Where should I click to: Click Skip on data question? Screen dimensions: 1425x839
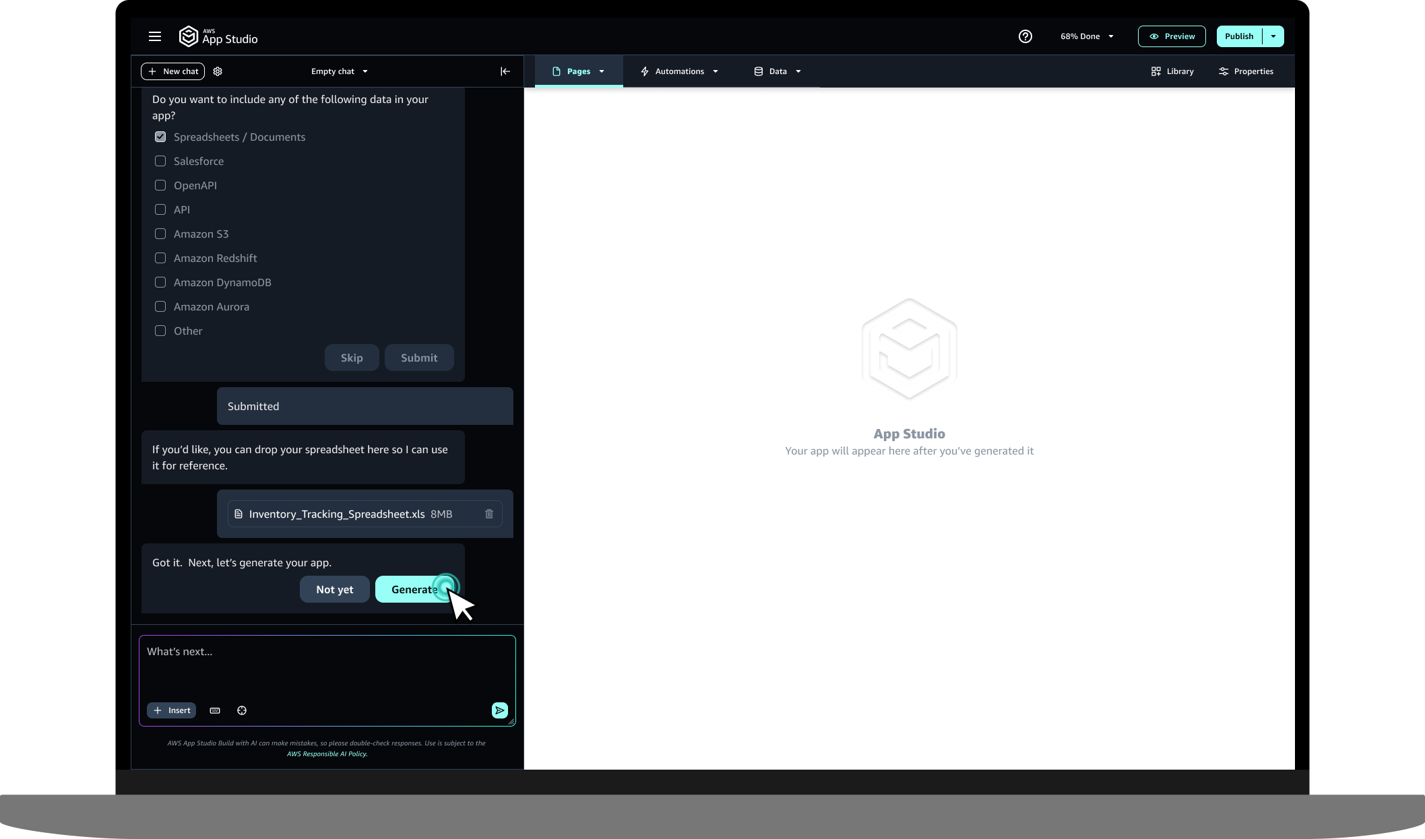coord(352,358)
